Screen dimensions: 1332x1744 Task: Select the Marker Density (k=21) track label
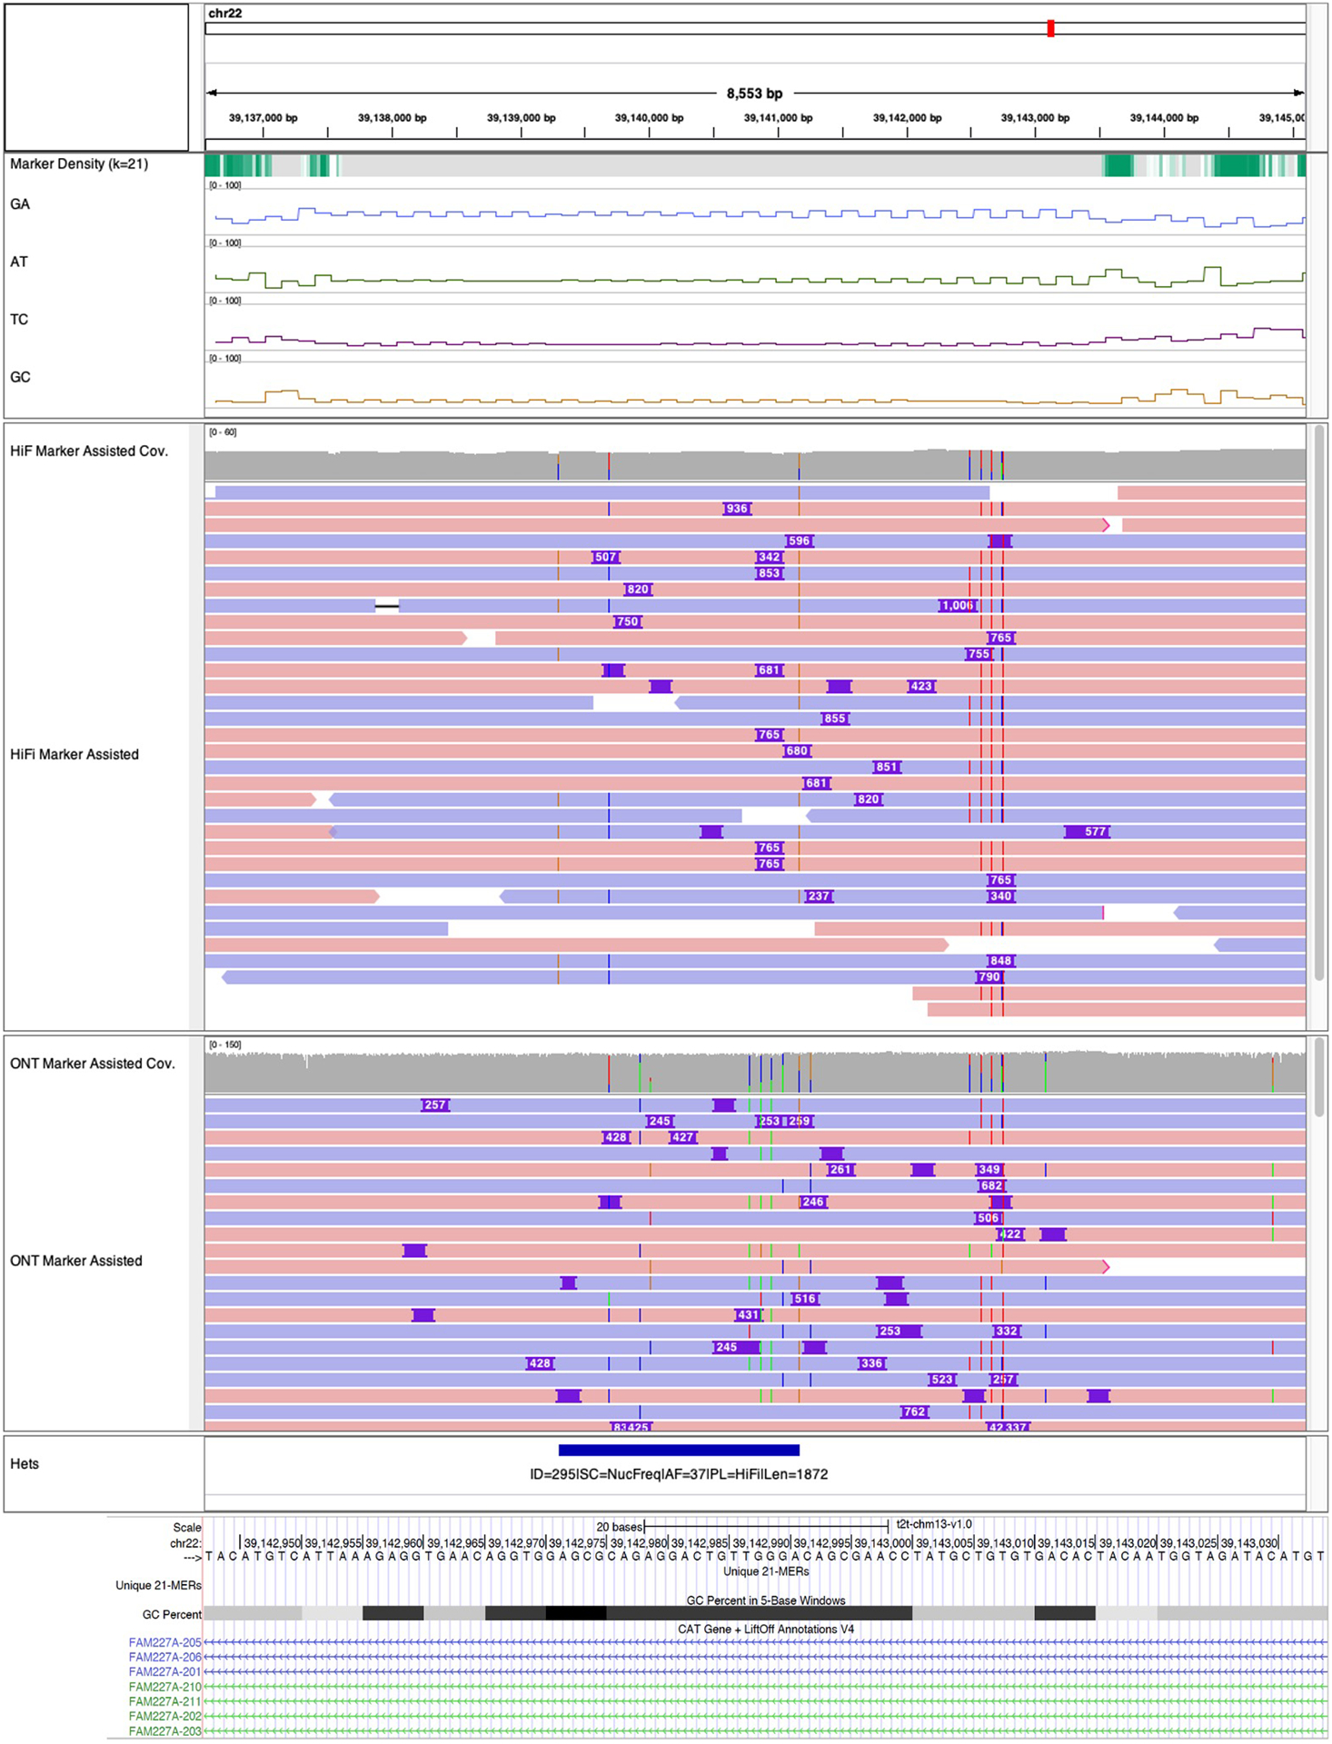79,164
